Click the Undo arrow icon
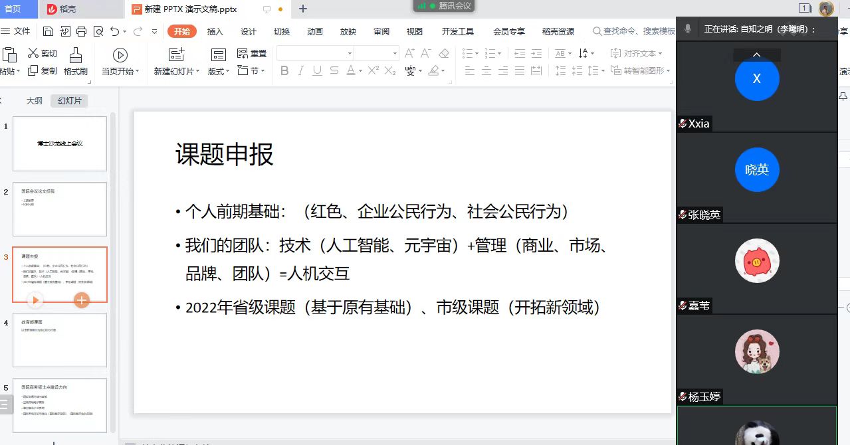This screenshot has width=850, height=445. 114,31
